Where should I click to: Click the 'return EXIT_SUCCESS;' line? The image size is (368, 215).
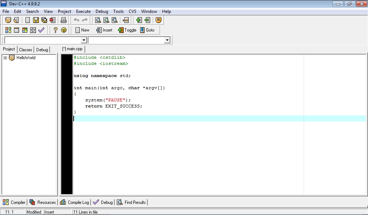click(x=114, y=106)
